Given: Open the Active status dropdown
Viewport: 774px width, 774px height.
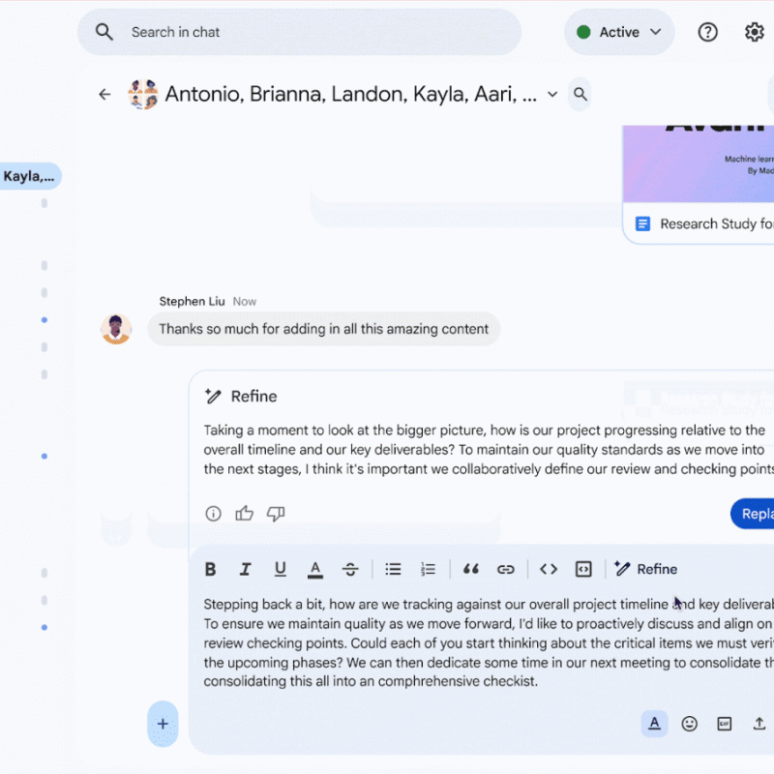Looking at the screenshot, I should [618, 31].
